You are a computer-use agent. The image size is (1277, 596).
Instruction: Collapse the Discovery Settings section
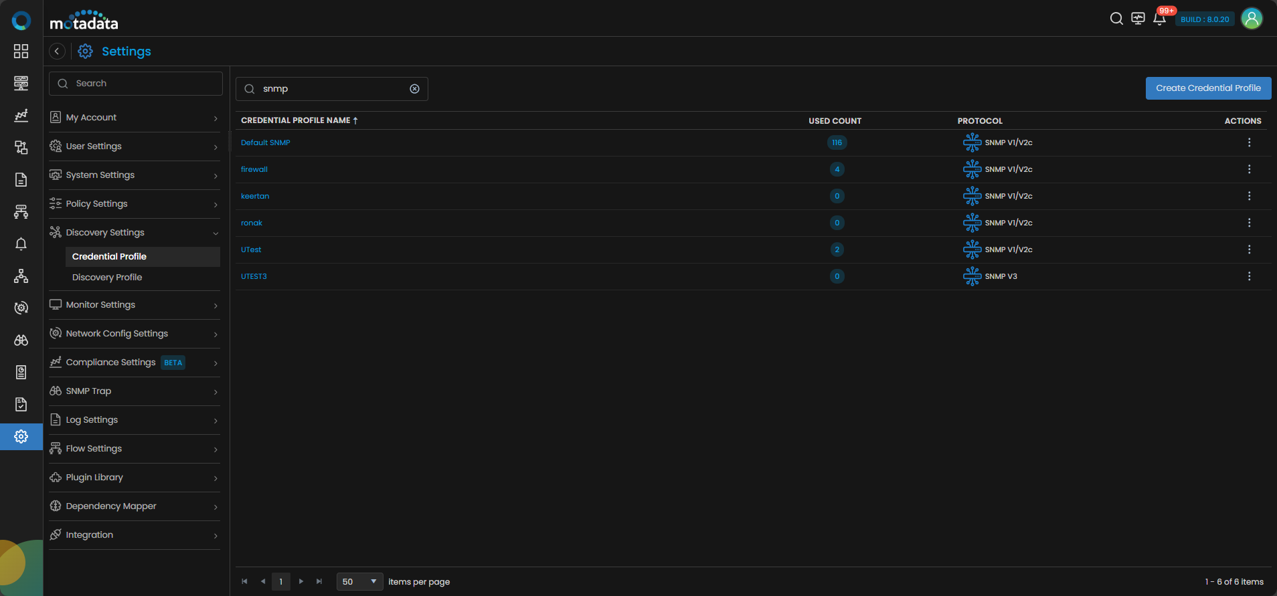[135, 233]
